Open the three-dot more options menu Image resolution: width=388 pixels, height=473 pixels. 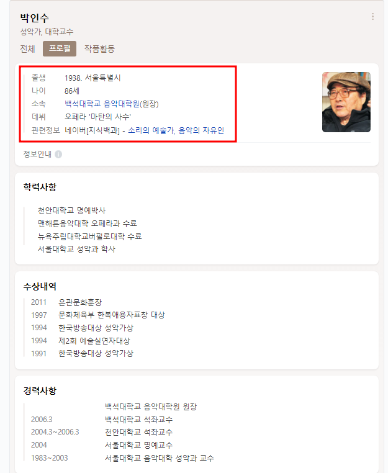tap(372, 17)
